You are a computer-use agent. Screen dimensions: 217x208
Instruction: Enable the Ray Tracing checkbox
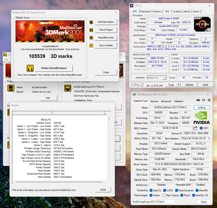[164, 195]
